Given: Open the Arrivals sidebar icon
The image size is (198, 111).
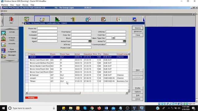Looking at the screenshot, I should (x=3, y=33).
